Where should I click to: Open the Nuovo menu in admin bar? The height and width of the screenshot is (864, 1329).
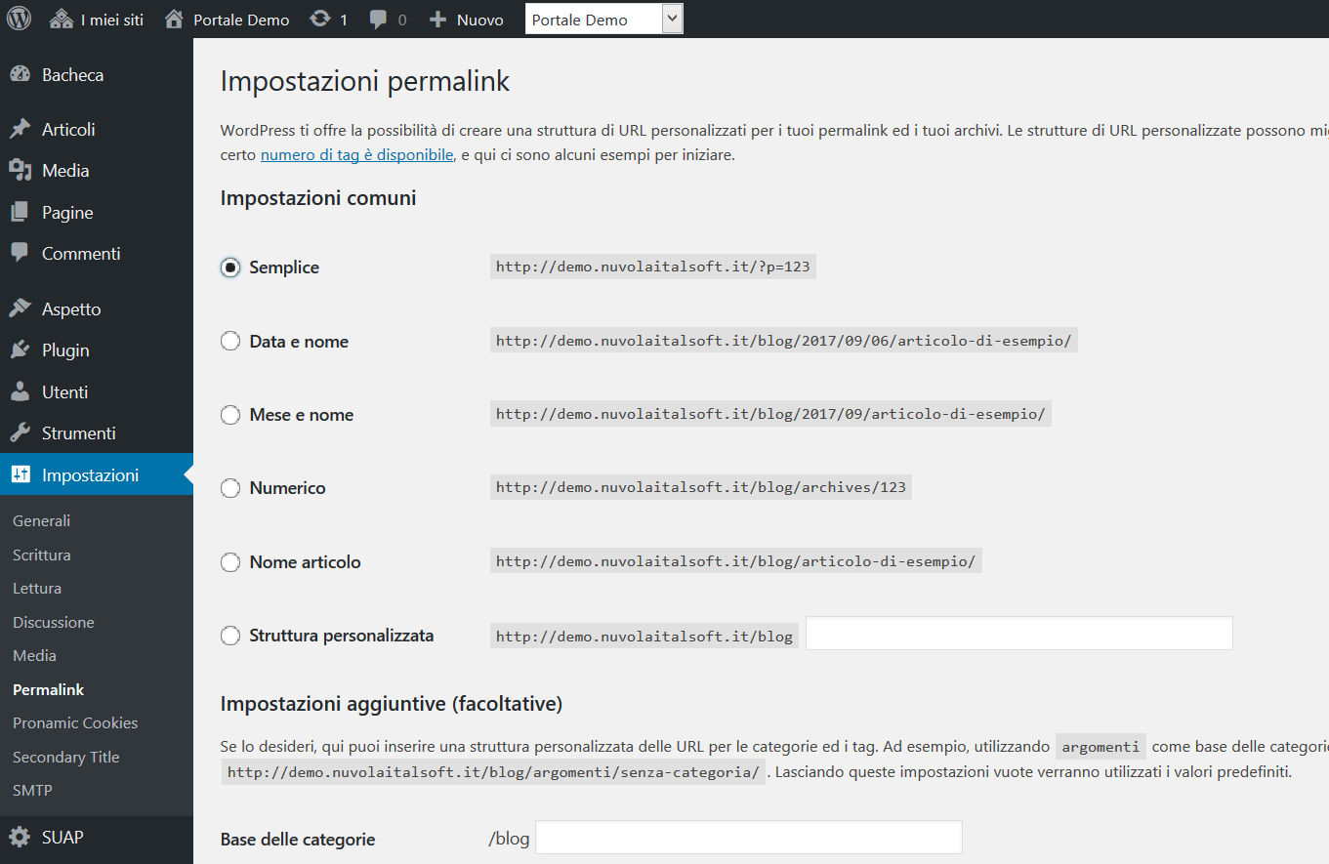tap(467, 20)
